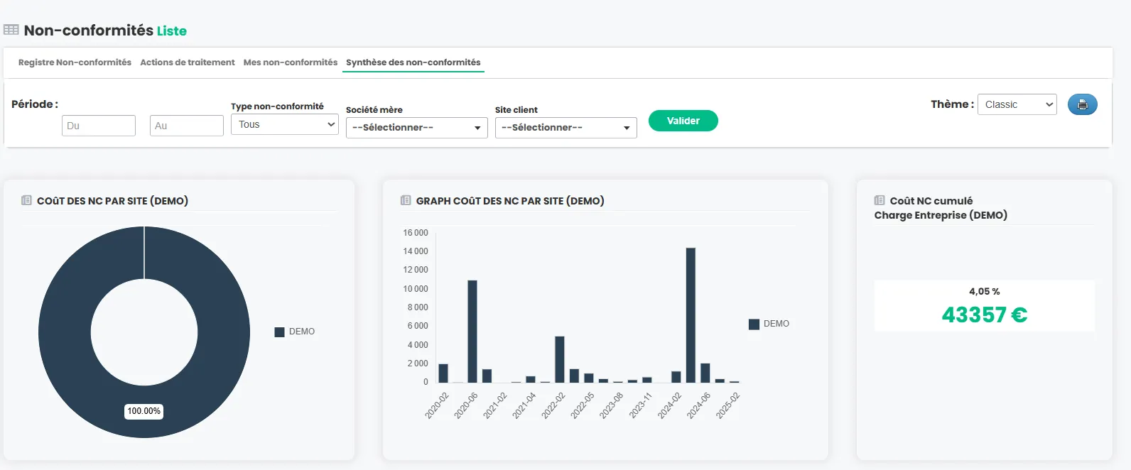Click the 100.00% label on donut
Screen dimensions: 1131x470
pyautogui.click(x=144, y=411)
